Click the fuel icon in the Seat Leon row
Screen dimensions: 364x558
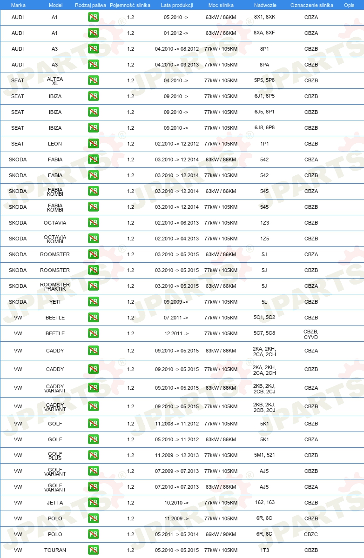93,144
